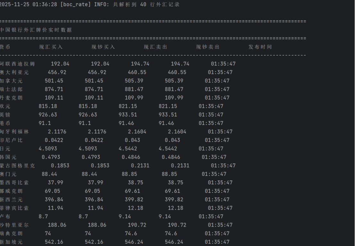The image size is (355, 246).
Task: Select the currency name 丹麦克朗
Action: click(x=11, y=98)
